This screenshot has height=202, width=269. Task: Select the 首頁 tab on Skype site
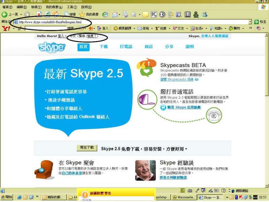coord(83,47)
